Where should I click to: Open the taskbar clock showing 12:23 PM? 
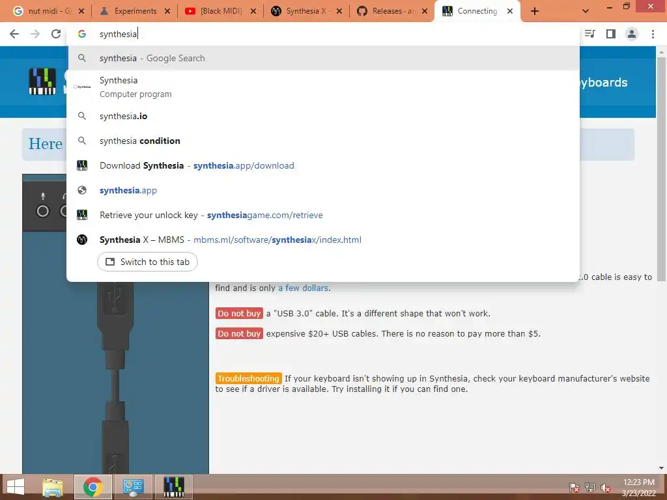[638, 488]
